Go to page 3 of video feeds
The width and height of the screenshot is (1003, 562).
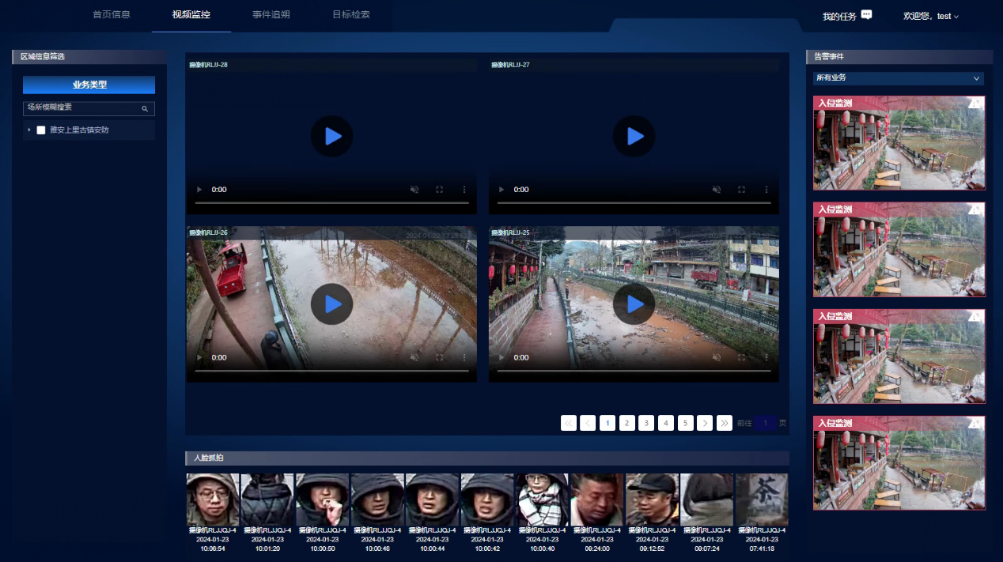coord(646,423)
